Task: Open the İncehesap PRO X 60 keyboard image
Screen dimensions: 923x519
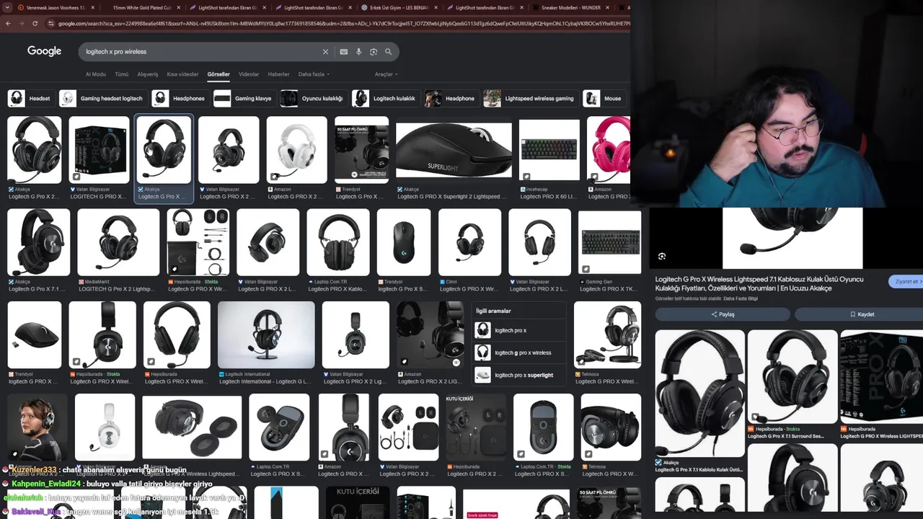Action: (x=549, y=150)
